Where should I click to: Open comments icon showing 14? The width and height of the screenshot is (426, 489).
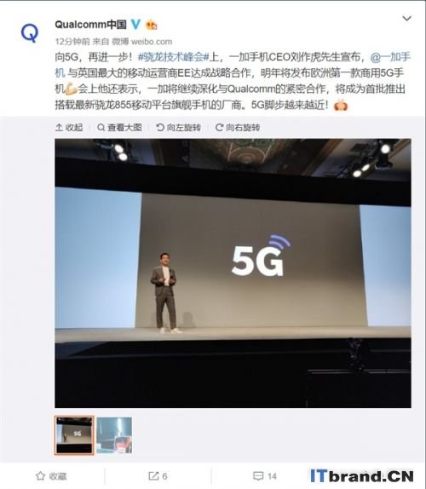[265, 476]
